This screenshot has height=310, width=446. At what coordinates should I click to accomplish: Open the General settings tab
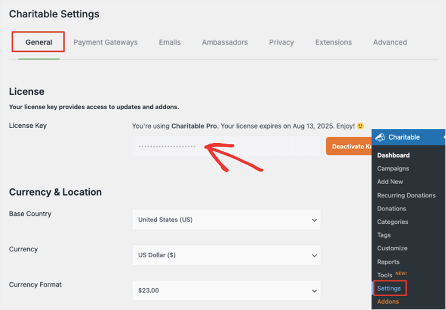(39, 43)
